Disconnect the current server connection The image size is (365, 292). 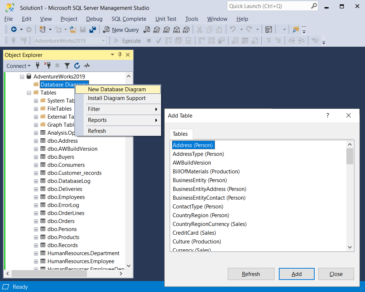(x=47, y=66)
